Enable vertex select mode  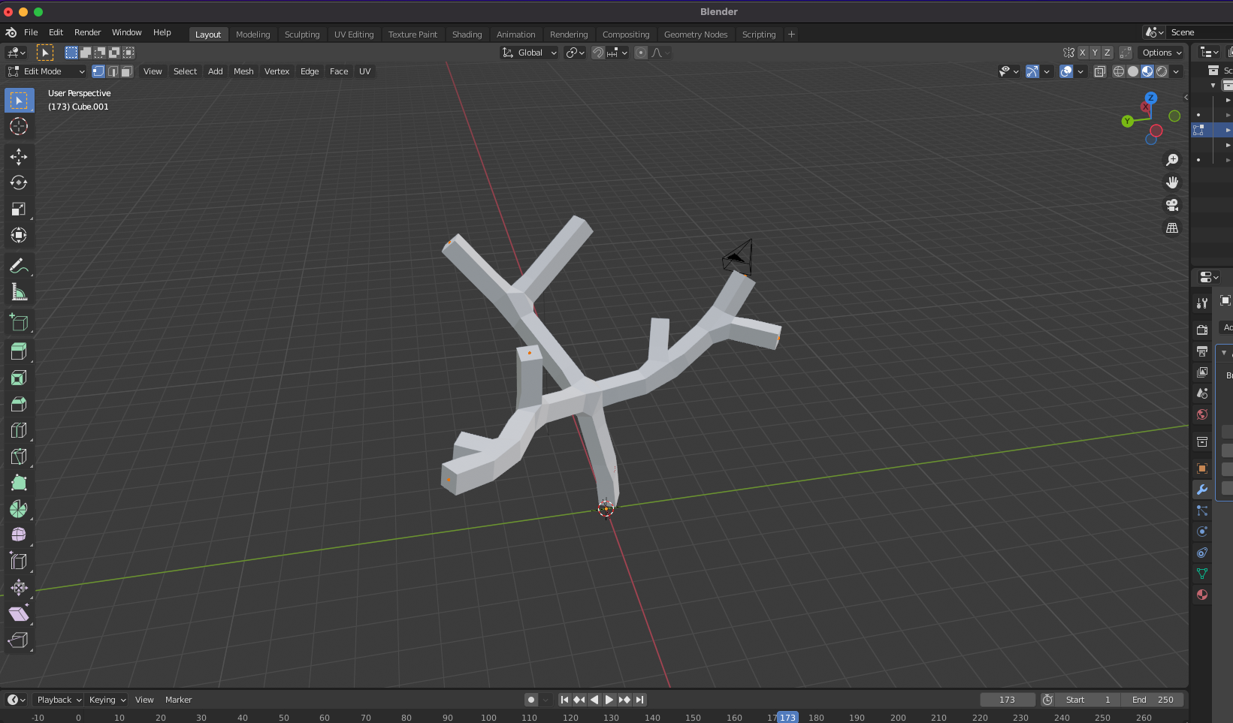[x=98, y=71]
